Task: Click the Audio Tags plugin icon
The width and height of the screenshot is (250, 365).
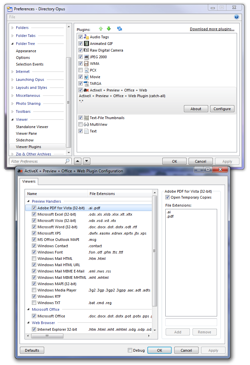Action: point(86,37)
